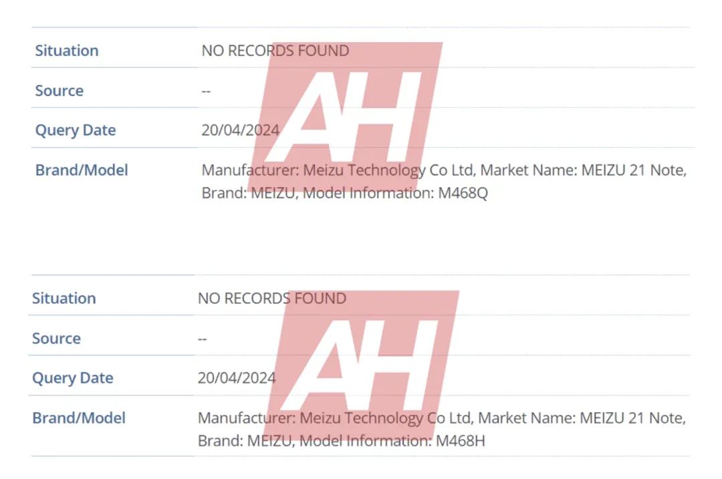Click the second table's Manufacturer line
The height and width of the screenshot is (479, 722).
(x=441, y=418)
